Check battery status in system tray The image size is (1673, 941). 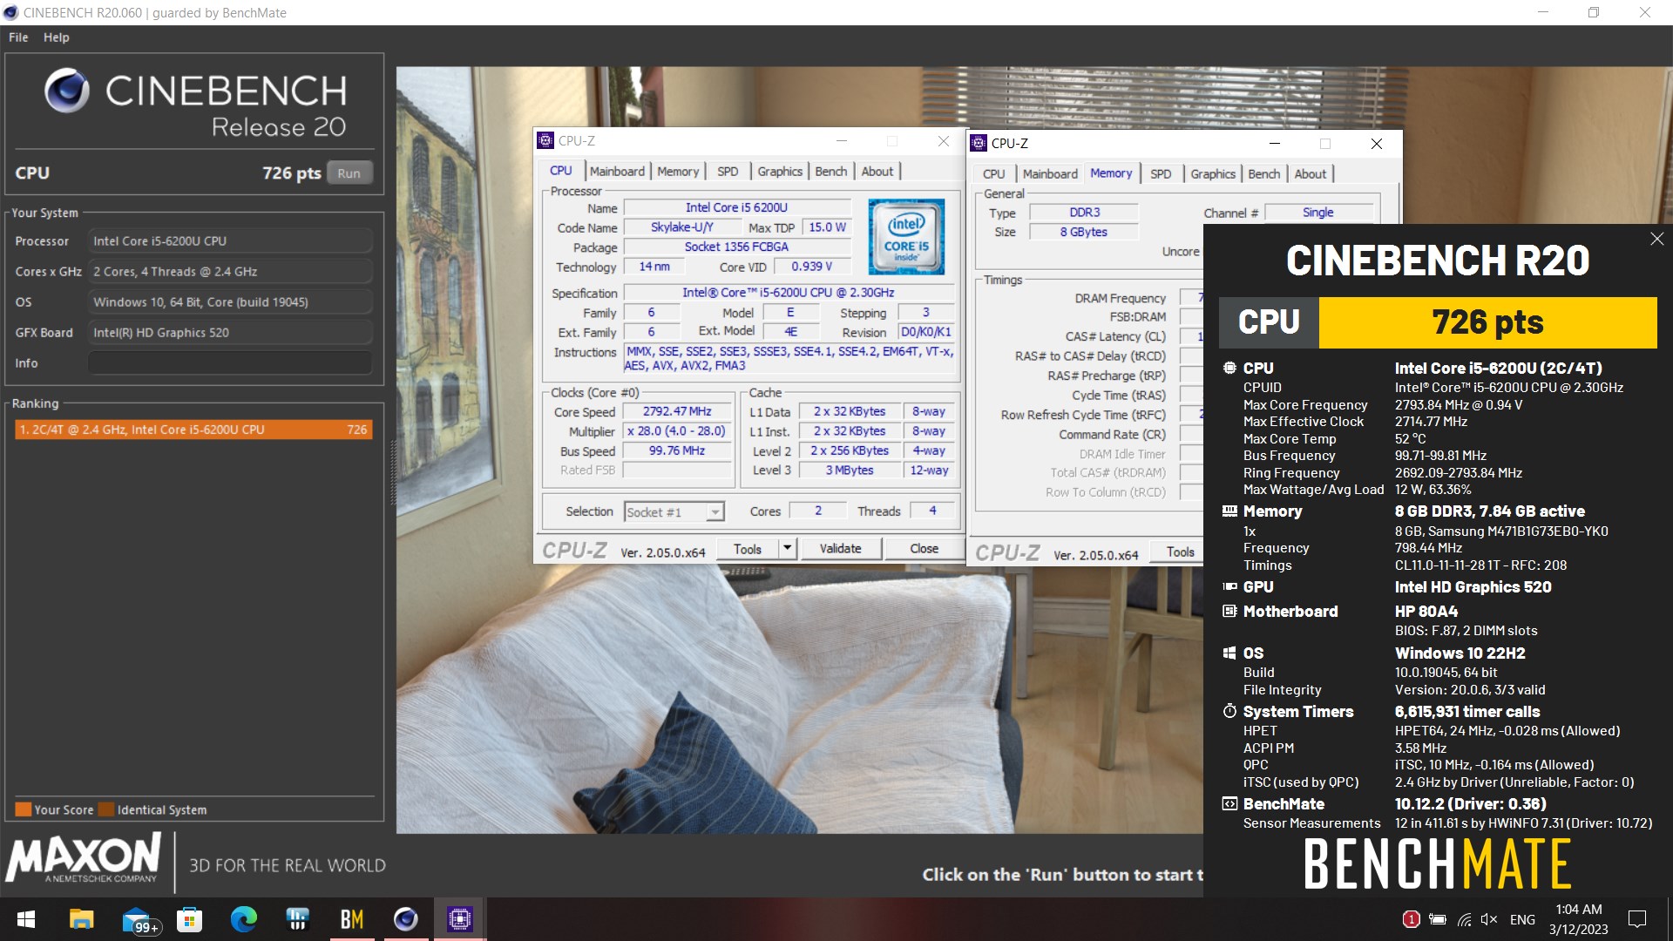pos(1438,919)
